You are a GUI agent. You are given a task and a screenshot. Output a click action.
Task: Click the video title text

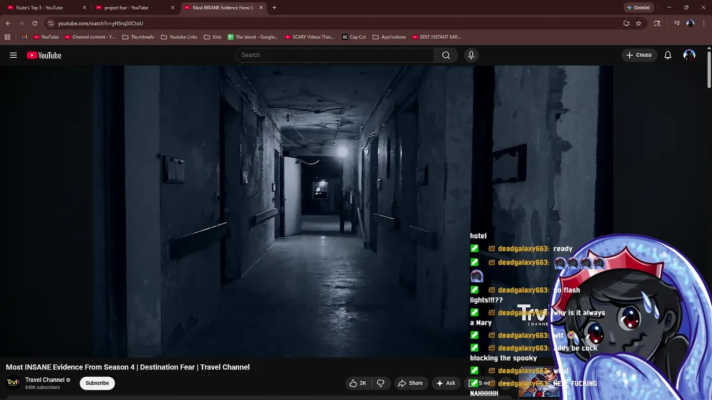pos(128,367)
